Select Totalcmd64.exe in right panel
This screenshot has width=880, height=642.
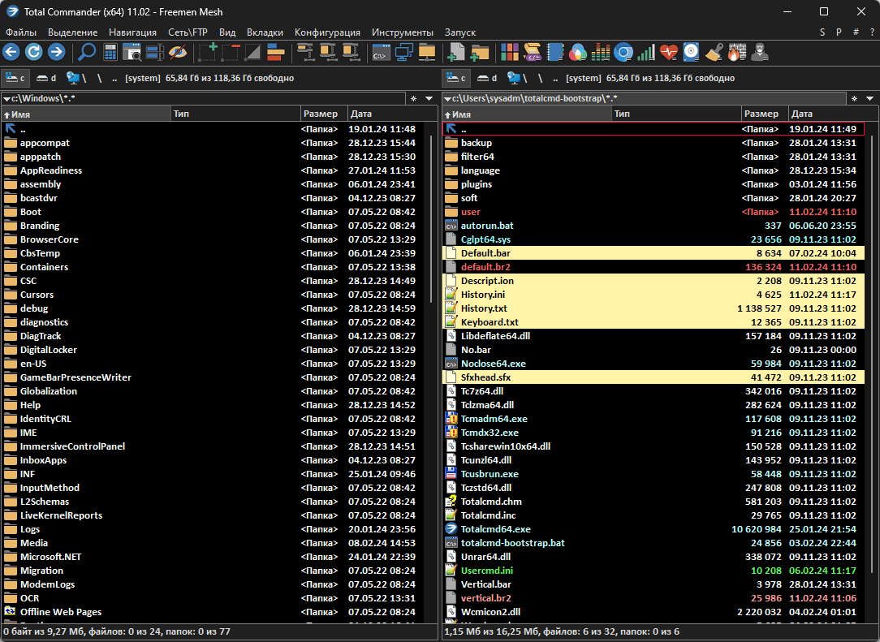[495, 529]
